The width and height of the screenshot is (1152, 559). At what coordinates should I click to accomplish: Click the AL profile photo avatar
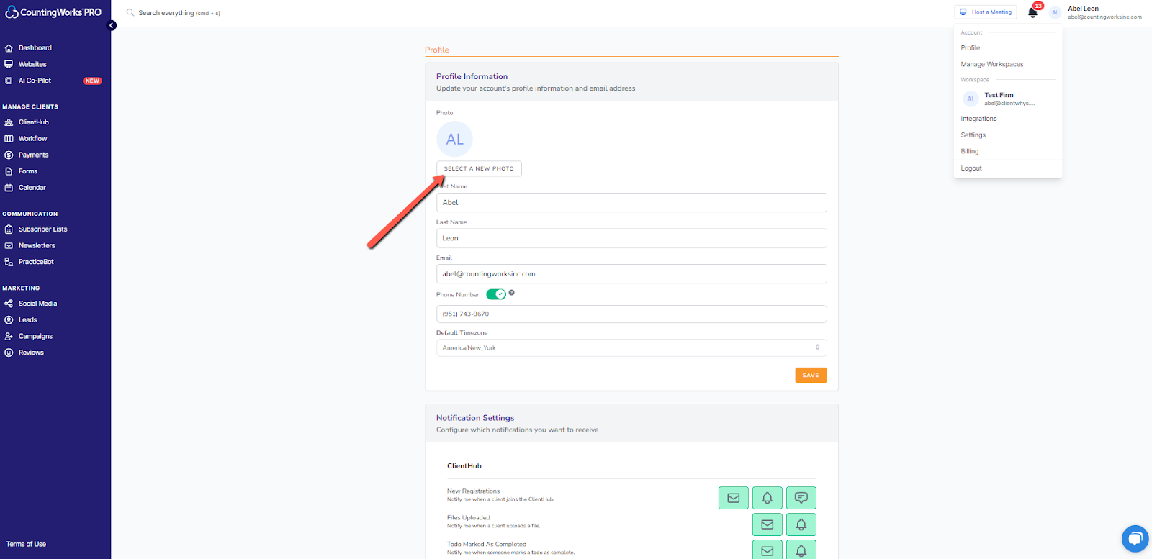(455, 139)
